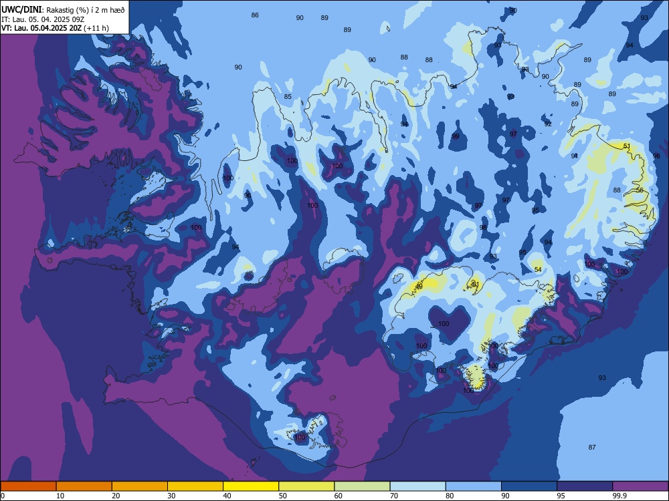Click the legend tick label '0'
This screenshot has height=501, width=669.
3,496
